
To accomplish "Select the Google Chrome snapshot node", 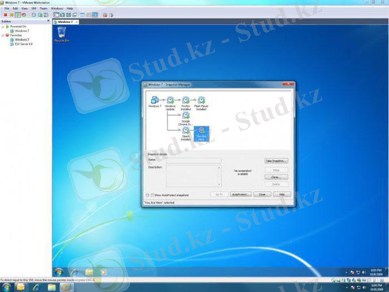I will coord(186,115).
